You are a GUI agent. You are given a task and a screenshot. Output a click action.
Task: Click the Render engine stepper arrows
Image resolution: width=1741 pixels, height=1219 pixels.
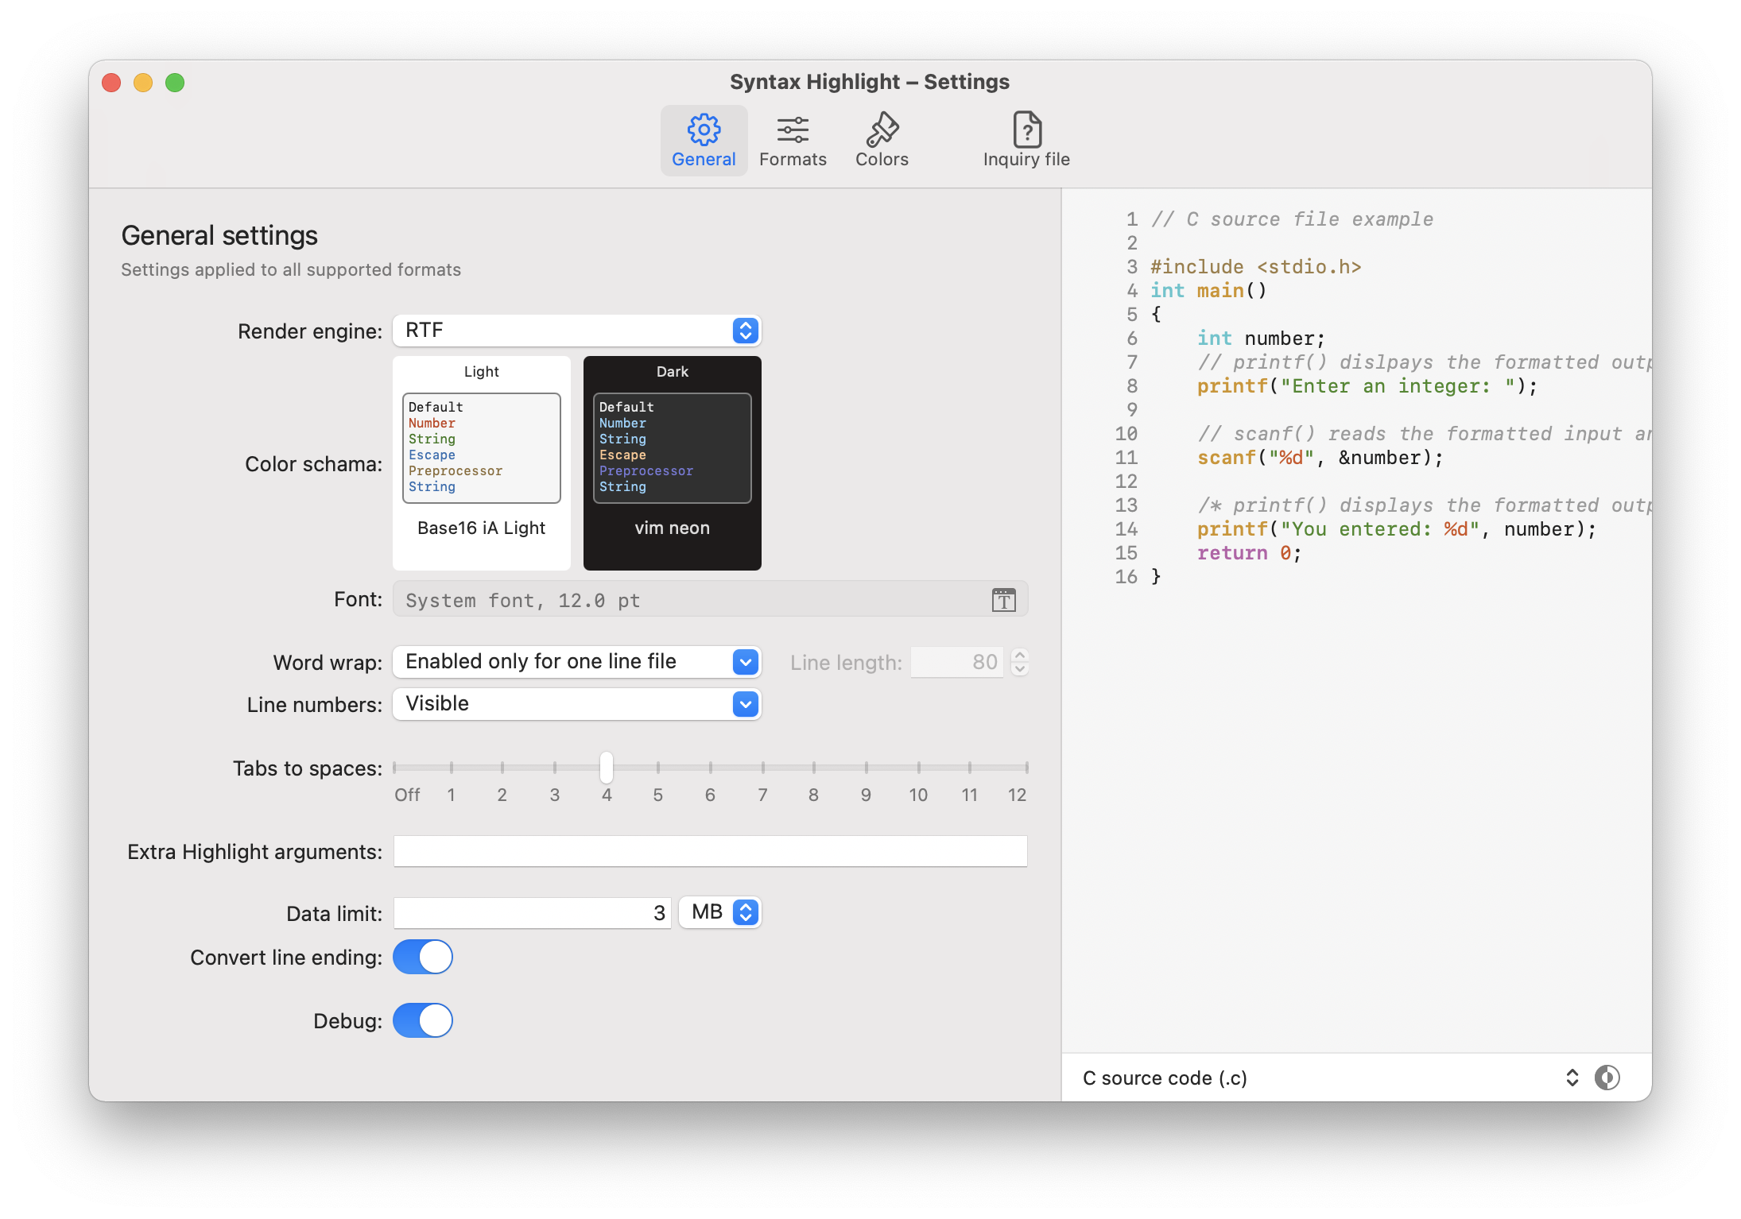pyautogui.click(x=745, y=331)
